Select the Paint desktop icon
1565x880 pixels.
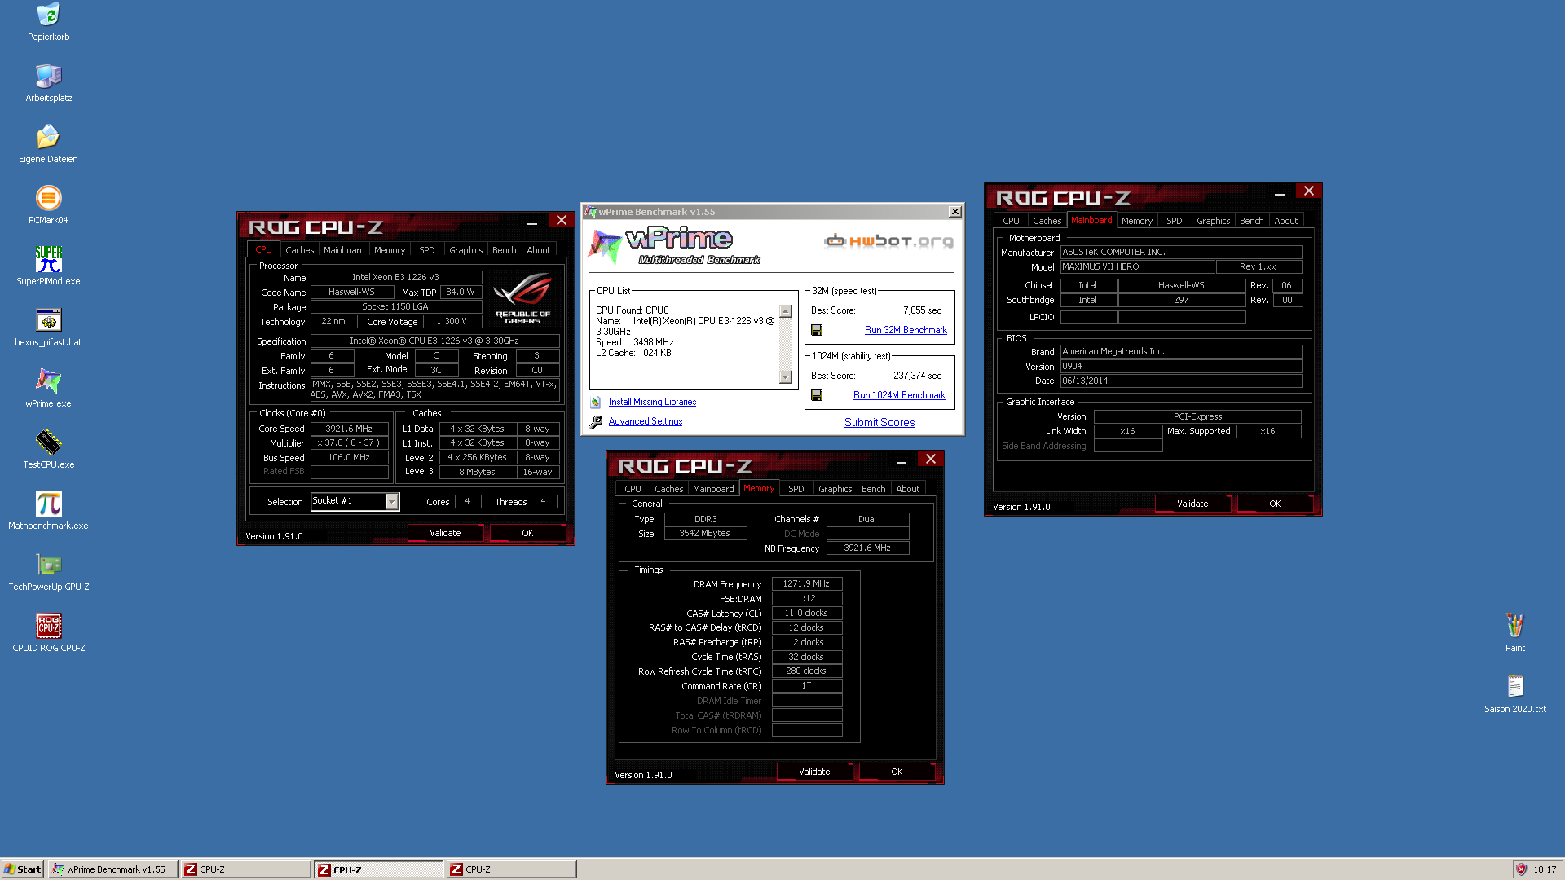(1514, 626)
